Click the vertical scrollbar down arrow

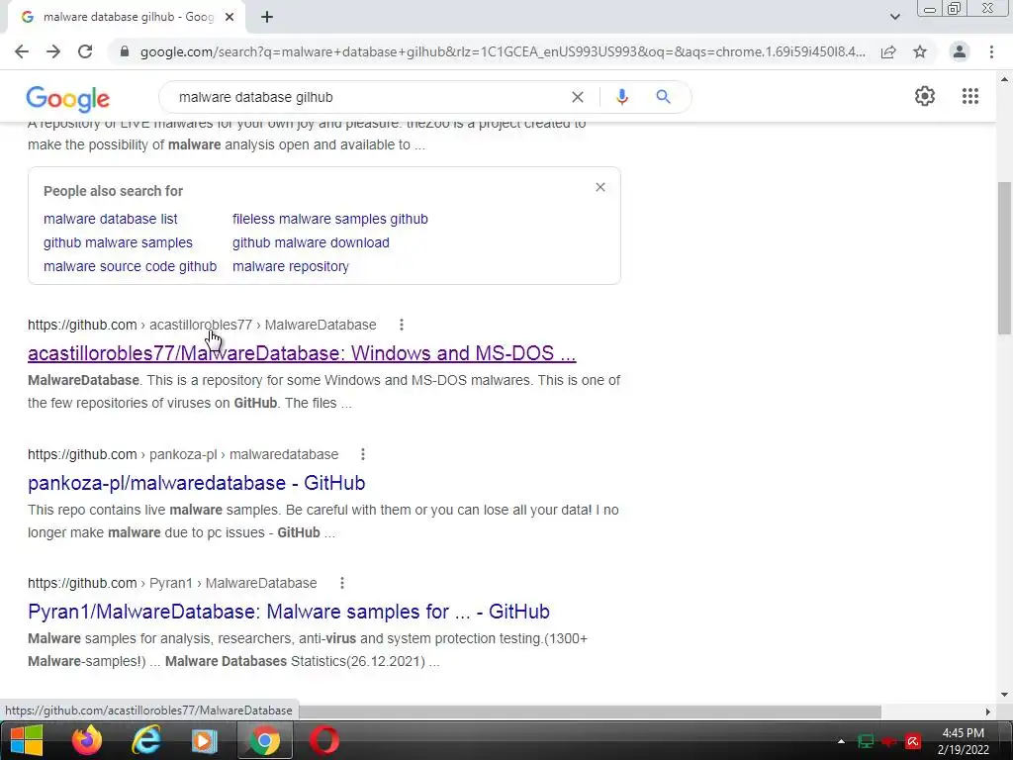point(1005,695)
